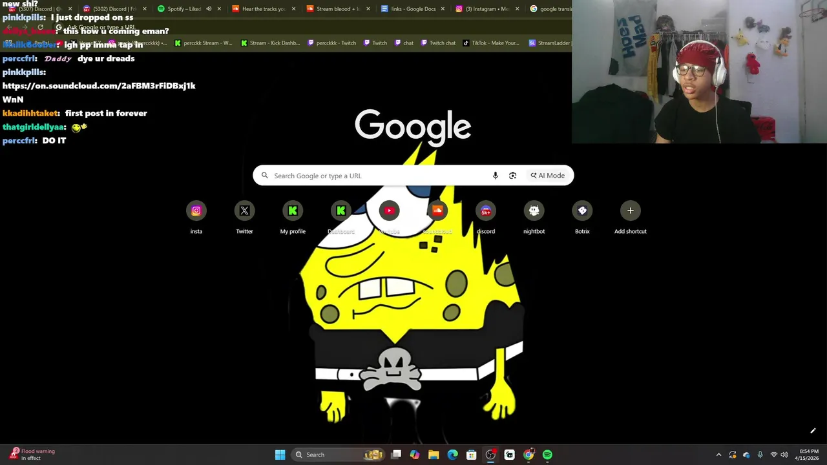Start voice search with the microphone icon

[495, 176]
